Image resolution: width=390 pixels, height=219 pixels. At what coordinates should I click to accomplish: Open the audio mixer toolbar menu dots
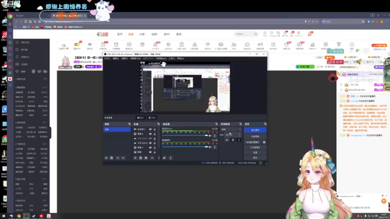pos(171,158)
